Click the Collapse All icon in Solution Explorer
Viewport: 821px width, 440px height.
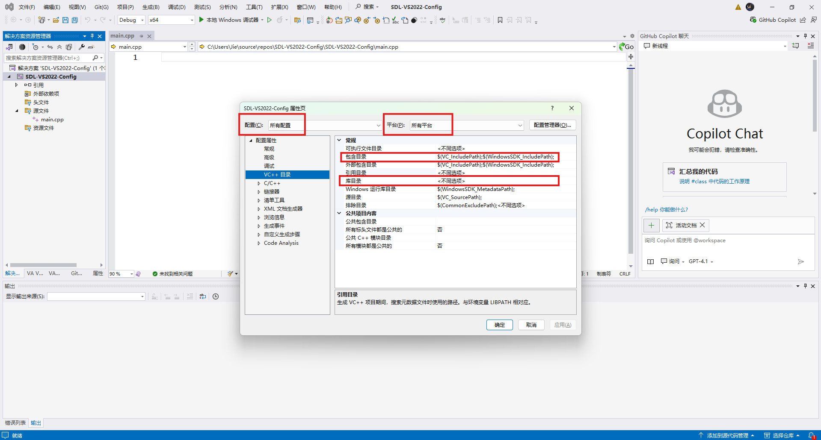(x=60, y=47)
